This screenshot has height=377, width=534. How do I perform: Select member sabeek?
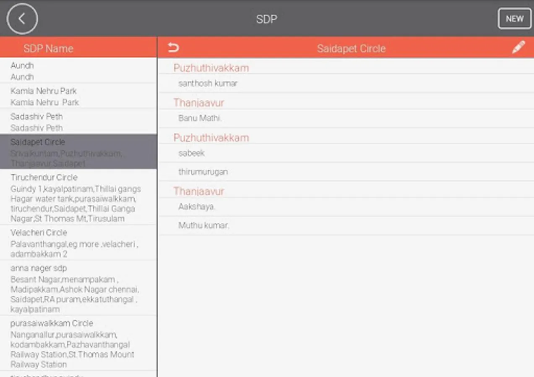coord(346,153)
